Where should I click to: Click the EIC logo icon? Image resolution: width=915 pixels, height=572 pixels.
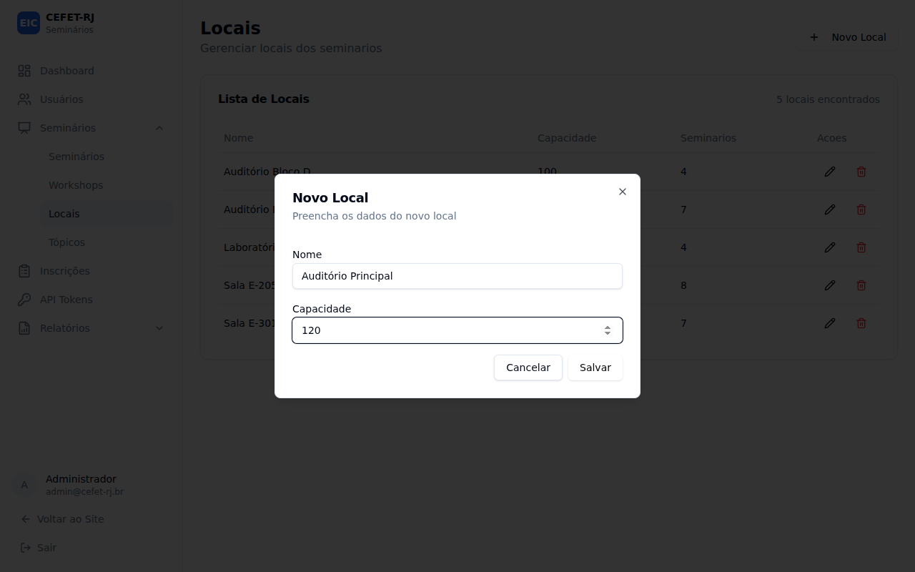tap(29, 23)
